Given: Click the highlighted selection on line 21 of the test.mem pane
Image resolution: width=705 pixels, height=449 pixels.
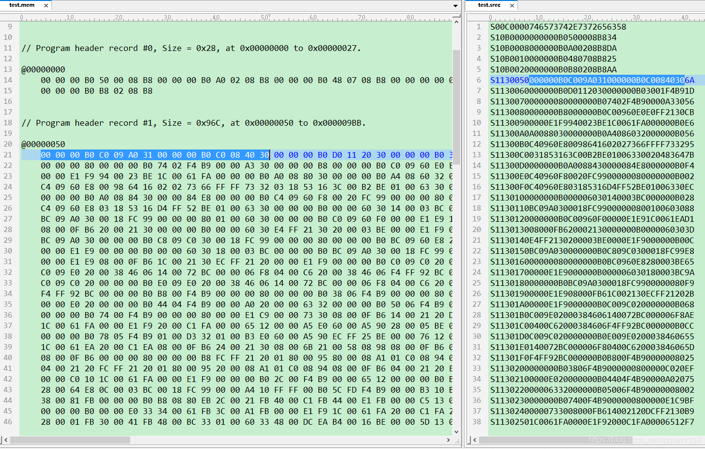Looking at the screenshot, I should click(155, 155).
